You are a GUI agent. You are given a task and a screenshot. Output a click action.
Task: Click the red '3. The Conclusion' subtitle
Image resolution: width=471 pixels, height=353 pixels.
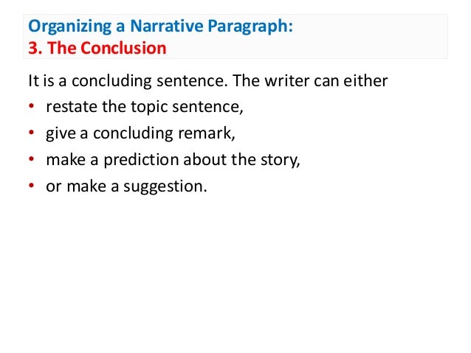pos(97,48)
